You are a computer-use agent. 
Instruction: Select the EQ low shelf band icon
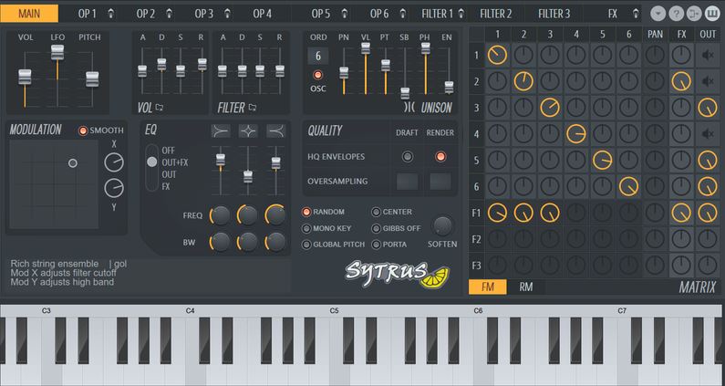coord(221,131)
